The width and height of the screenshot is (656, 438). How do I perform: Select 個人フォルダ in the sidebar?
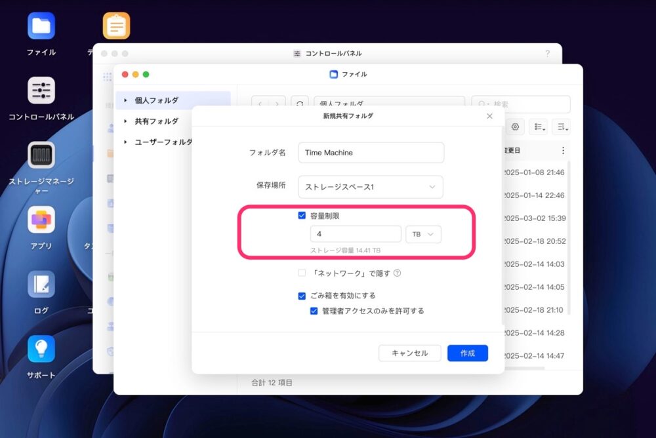(156, 100)
